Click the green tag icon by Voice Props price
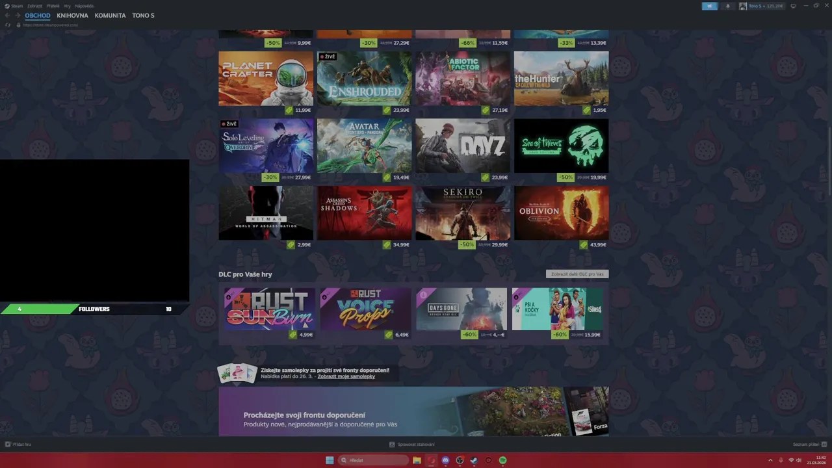 click(x=389, y=335)
